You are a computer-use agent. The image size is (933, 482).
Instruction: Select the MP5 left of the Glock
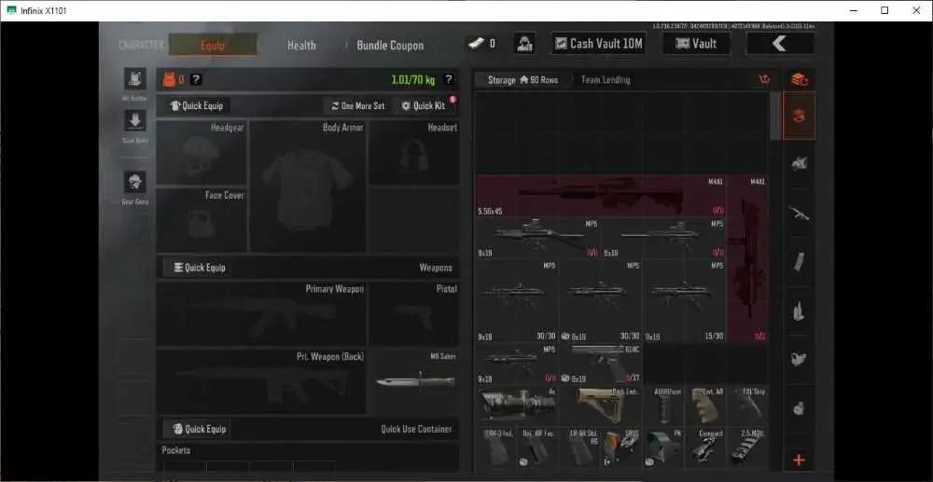(x=517, y=364)
